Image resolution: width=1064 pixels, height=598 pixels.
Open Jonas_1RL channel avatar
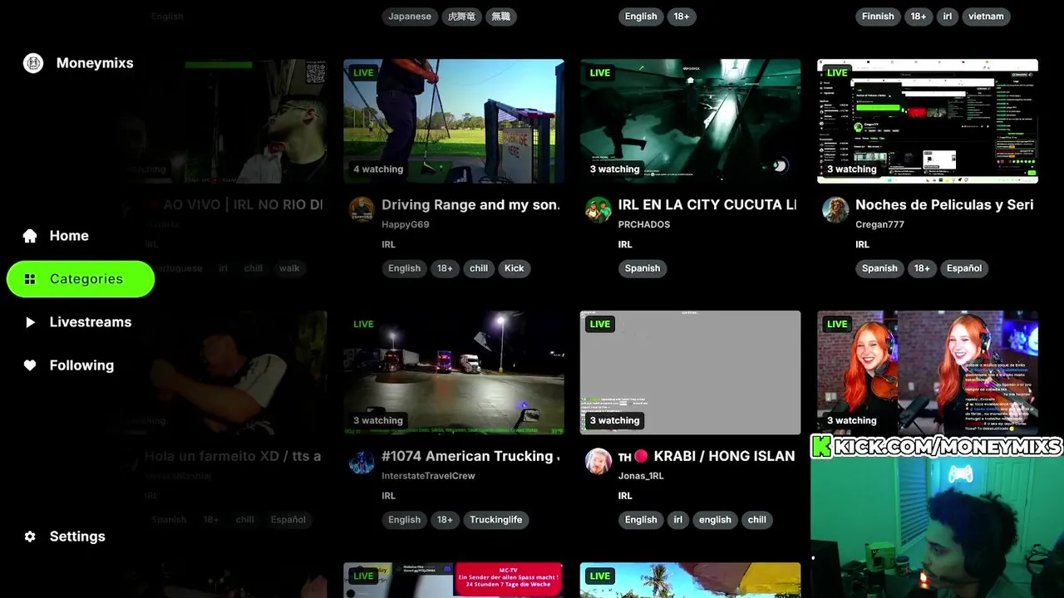(x=598, y=462)
